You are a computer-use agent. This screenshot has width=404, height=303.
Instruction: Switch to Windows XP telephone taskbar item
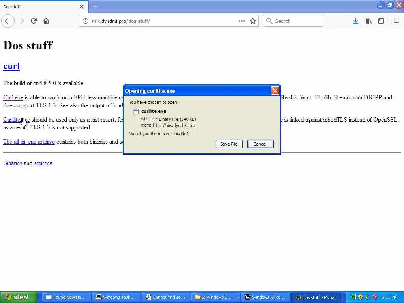coord(266,297)
